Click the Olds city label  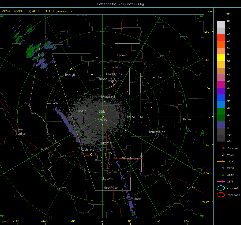click(102, 112)
